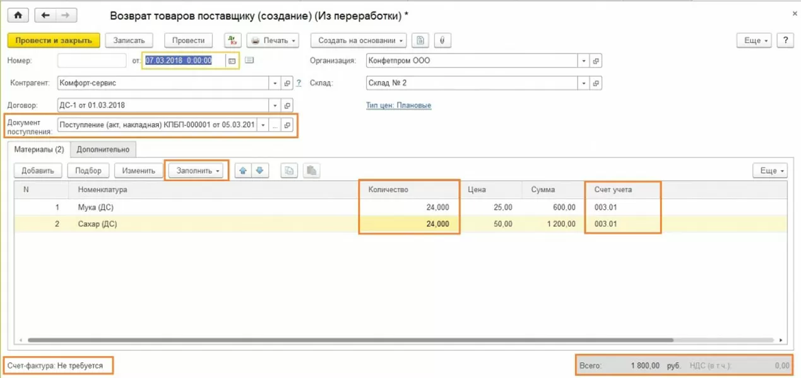Open the table Еще menu
Screen dimensions: 801x378
[770, 170]
